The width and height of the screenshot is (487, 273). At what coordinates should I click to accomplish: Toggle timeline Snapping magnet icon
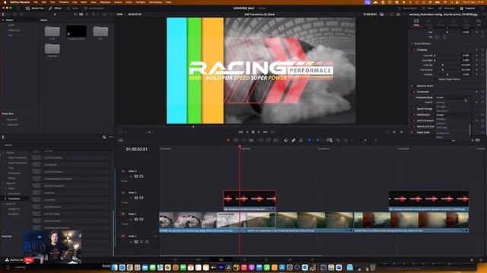(x=286, y=140)
